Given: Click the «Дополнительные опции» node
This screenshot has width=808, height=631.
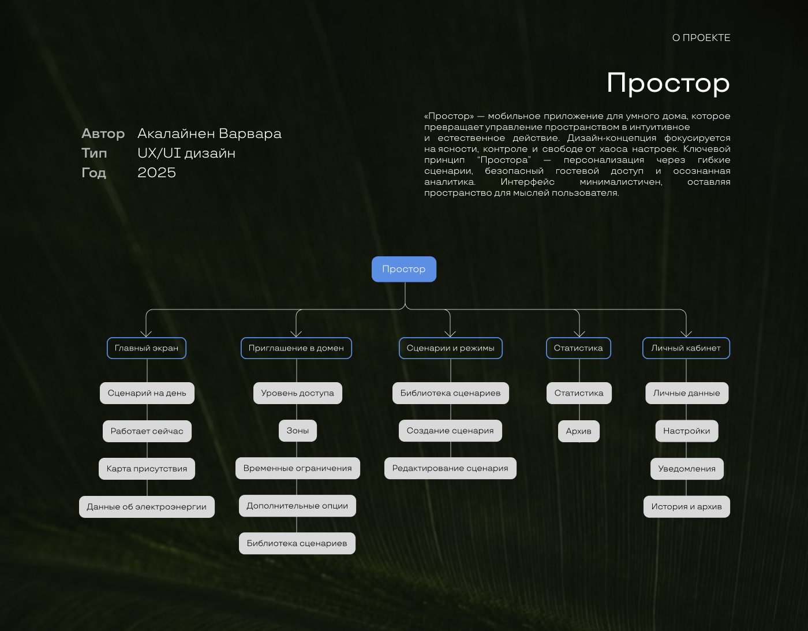Looking at the screenshot, I should pos(297,505).
